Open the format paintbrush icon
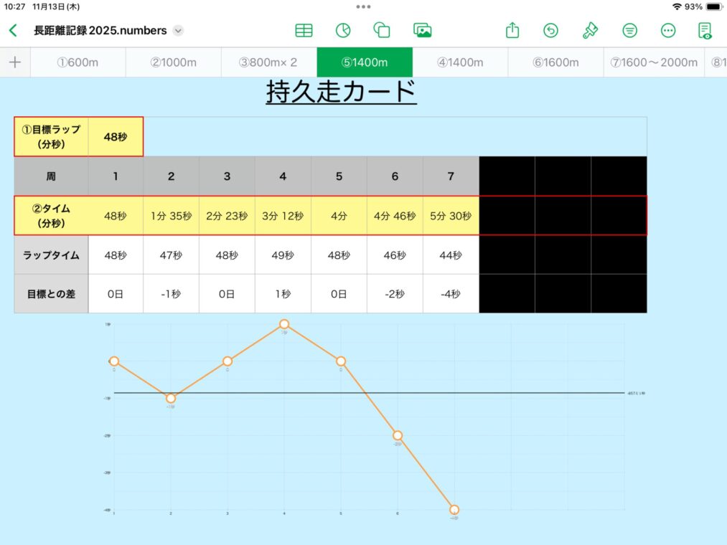727x545 pixels. [x=590, y=31]
